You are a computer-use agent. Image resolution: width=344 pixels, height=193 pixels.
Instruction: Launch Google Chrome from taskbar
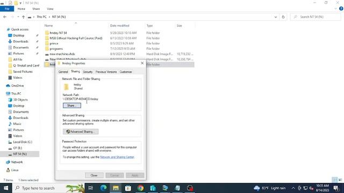coord(140,188)
